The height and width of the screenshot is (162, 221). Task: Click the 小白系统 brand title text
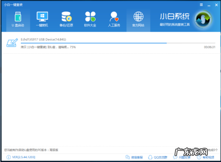[175, 16]
